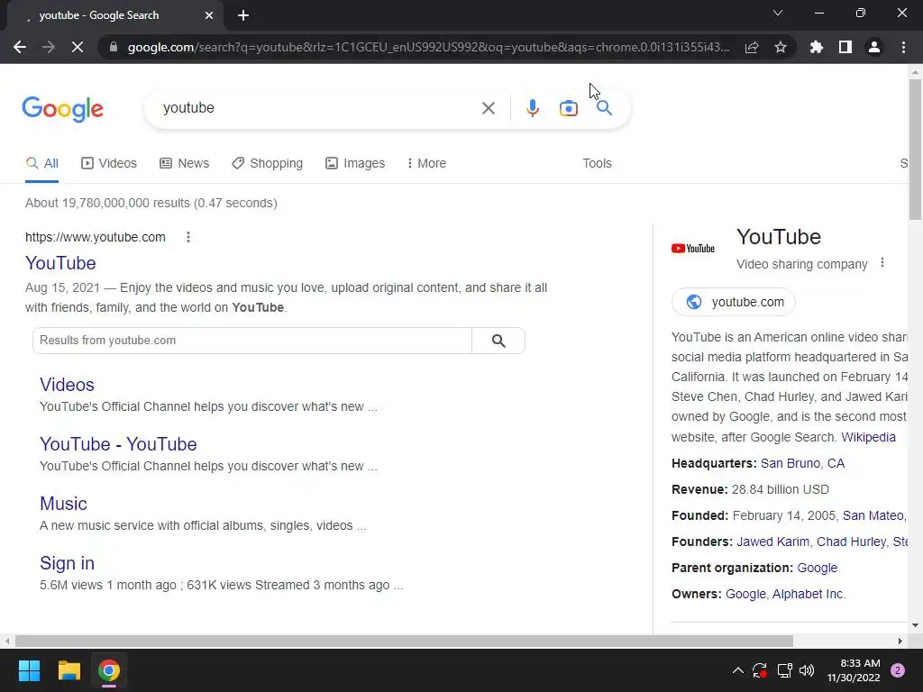Show hidden tray icons chevron

(x=737, y=670)
